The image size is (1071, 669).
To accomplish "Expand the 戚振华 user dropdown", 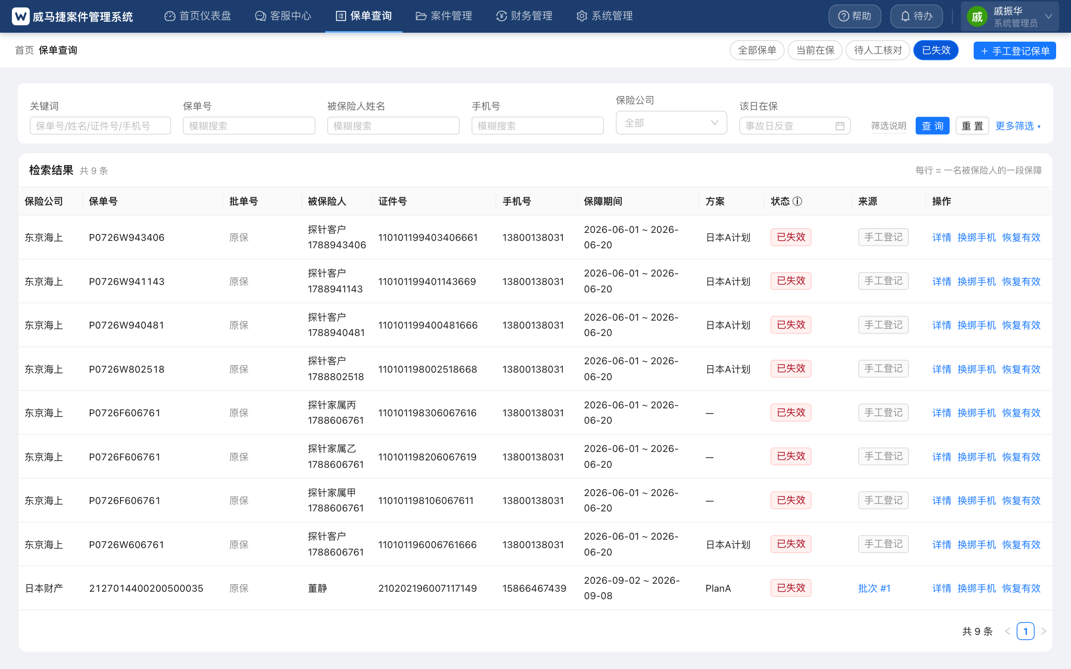I will pyautogui.click(x=1010, y=16).
